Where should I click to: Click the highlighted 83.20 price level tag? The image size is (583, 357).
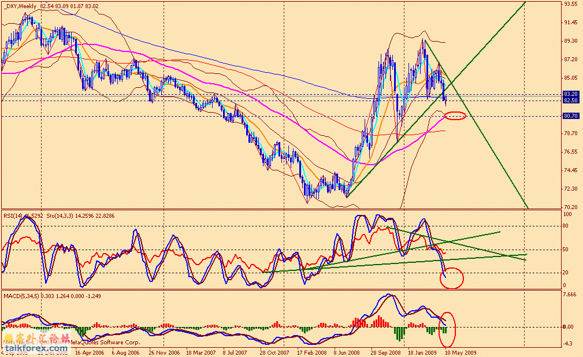(x=571, y=94)
